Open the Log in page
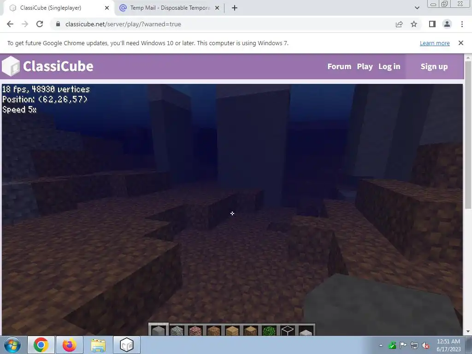This screenshot has height=354, width=472. click(389, 66)
